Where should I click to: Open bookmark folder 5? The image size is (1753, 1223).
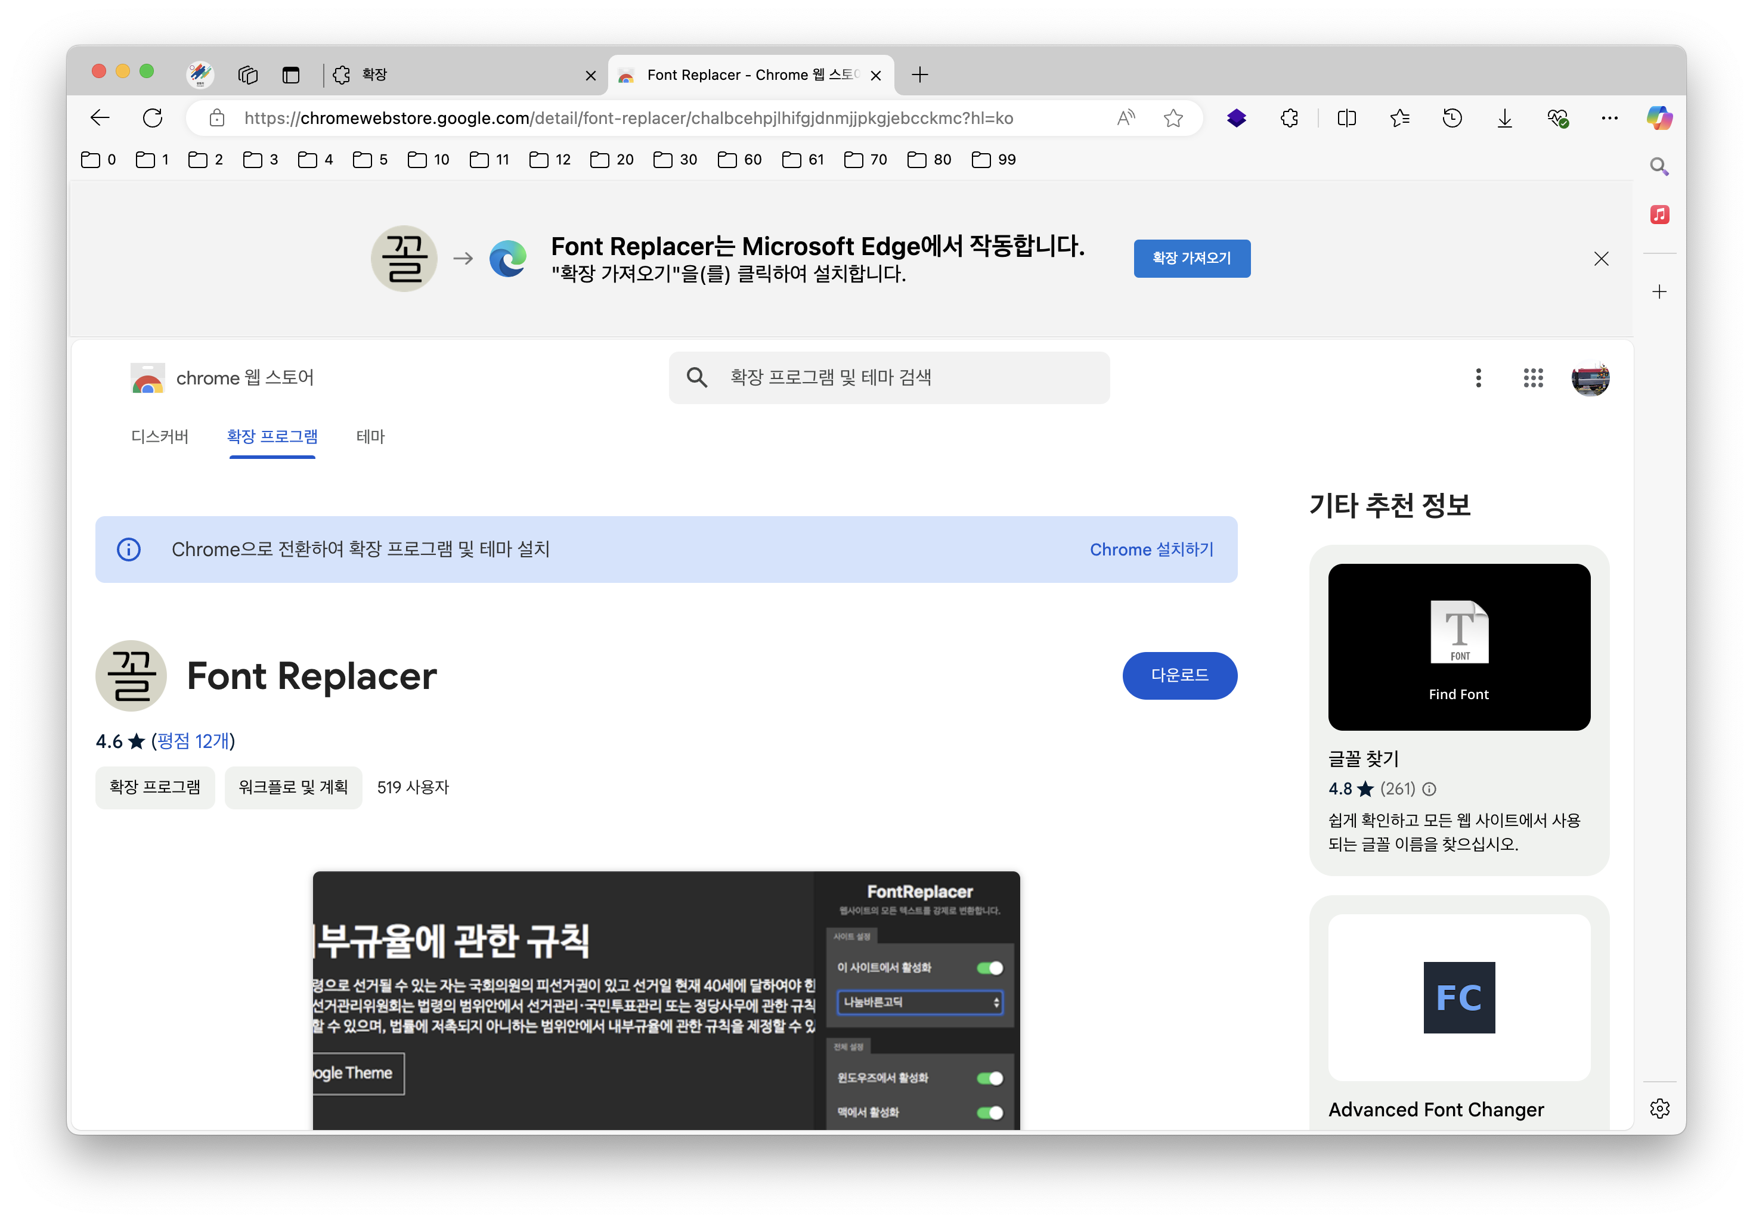pos(370,160)
